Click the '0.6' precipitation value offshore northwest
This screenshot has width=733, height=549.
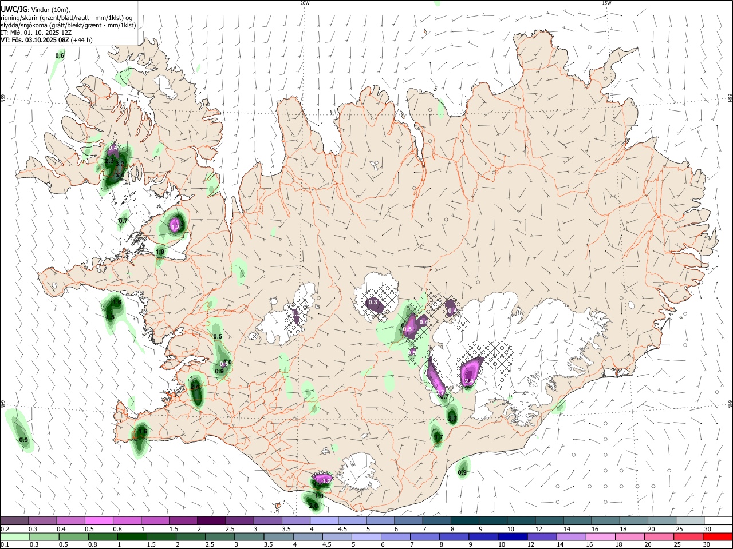(60, 55)
